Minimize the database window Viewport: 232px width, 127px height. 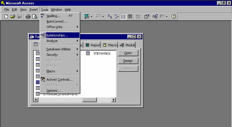coord(129,37)
